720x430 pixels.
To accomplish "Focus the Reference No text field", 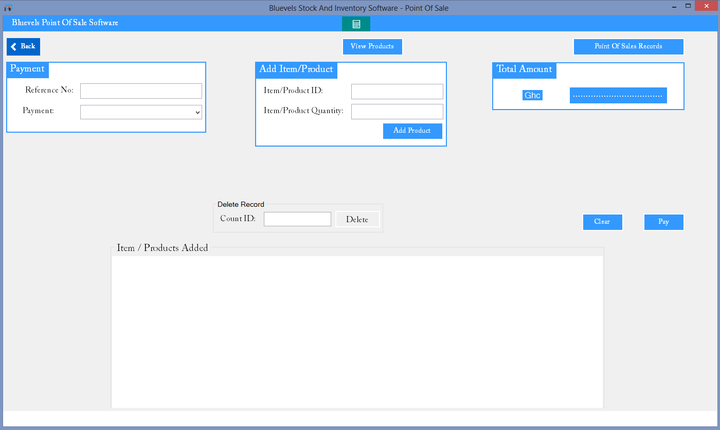I will tap(141, 91).
